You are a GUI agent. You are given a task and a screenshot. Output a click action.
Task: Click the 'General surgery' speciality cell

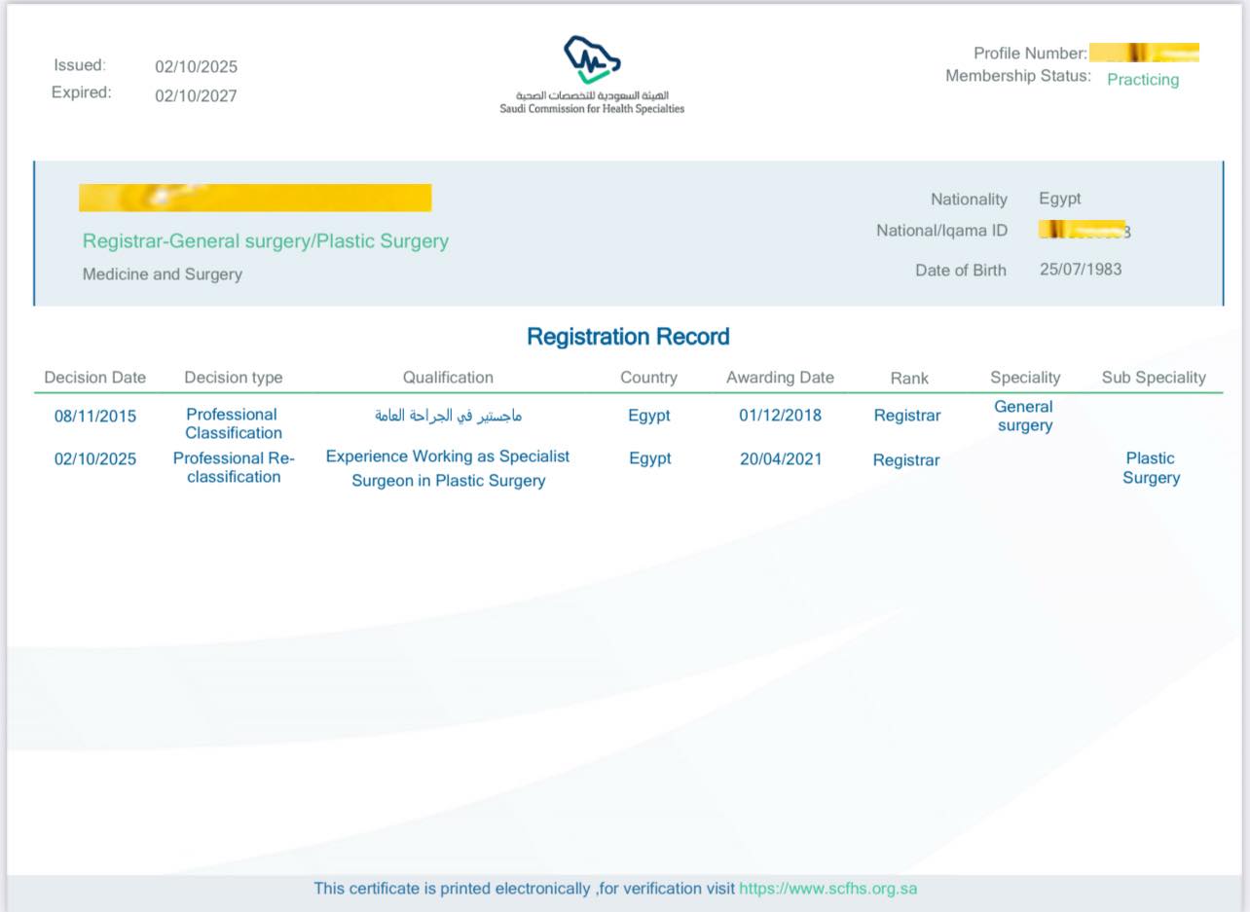click(x=1024, y=417)
